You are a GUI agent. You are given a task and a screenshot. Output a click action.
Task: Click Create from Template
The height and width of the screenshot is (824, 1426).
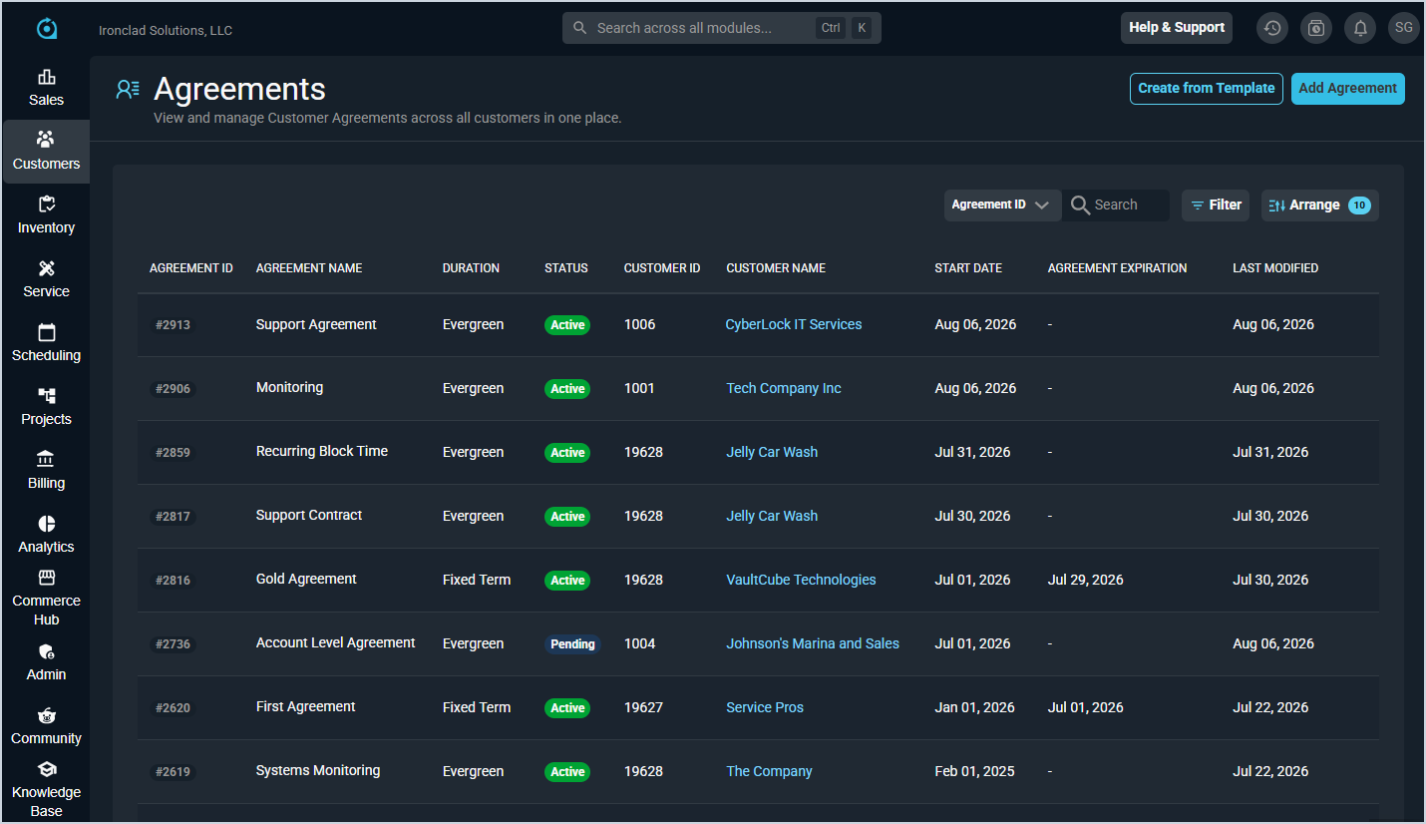click(1207, 88)
